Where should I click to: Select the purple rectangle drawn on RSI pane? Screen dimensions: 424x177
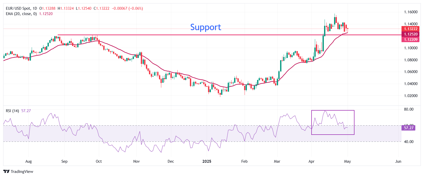pos(354,123)
